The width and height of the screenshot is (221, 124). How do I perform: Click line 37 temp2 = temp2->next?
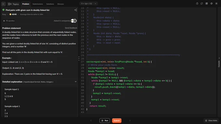coord(107,93)
